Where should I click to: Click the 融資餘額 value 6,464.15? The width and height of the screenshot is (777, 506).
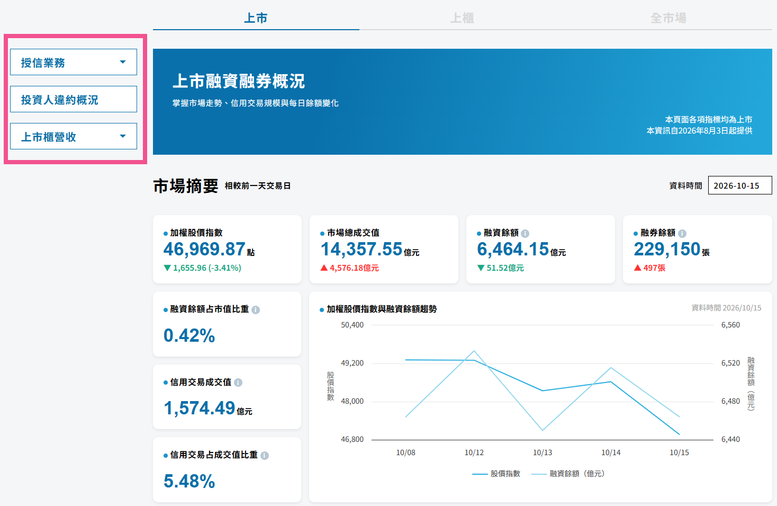click(x=513, y=249)
